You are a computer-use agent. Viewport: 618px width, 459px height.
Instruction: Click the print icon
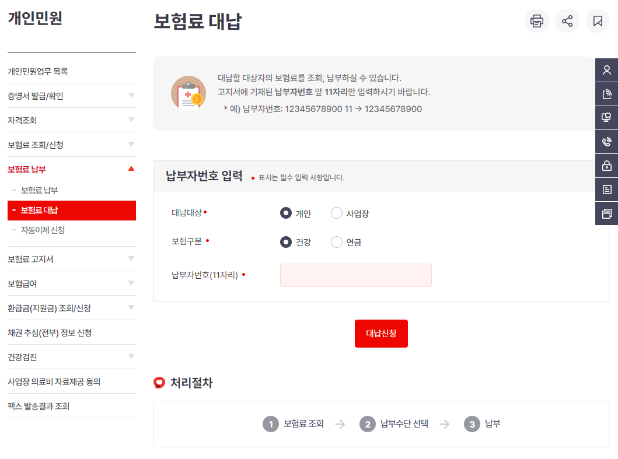(x=536, y=21)
